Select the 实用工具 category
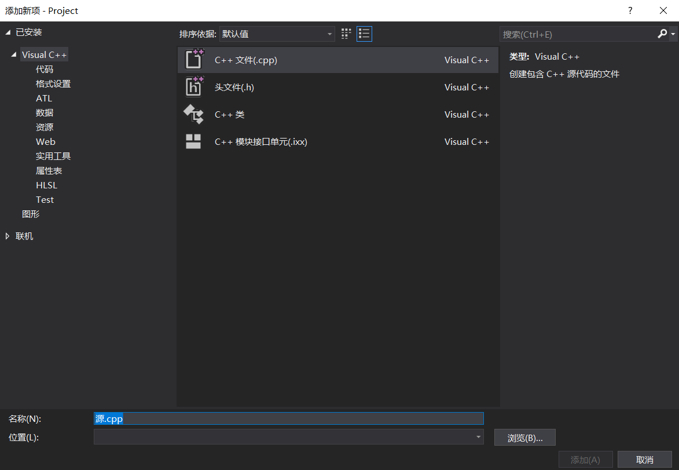The height and width of the screenshot is (470, 679). pyautogui.click(x=53, y=156)
